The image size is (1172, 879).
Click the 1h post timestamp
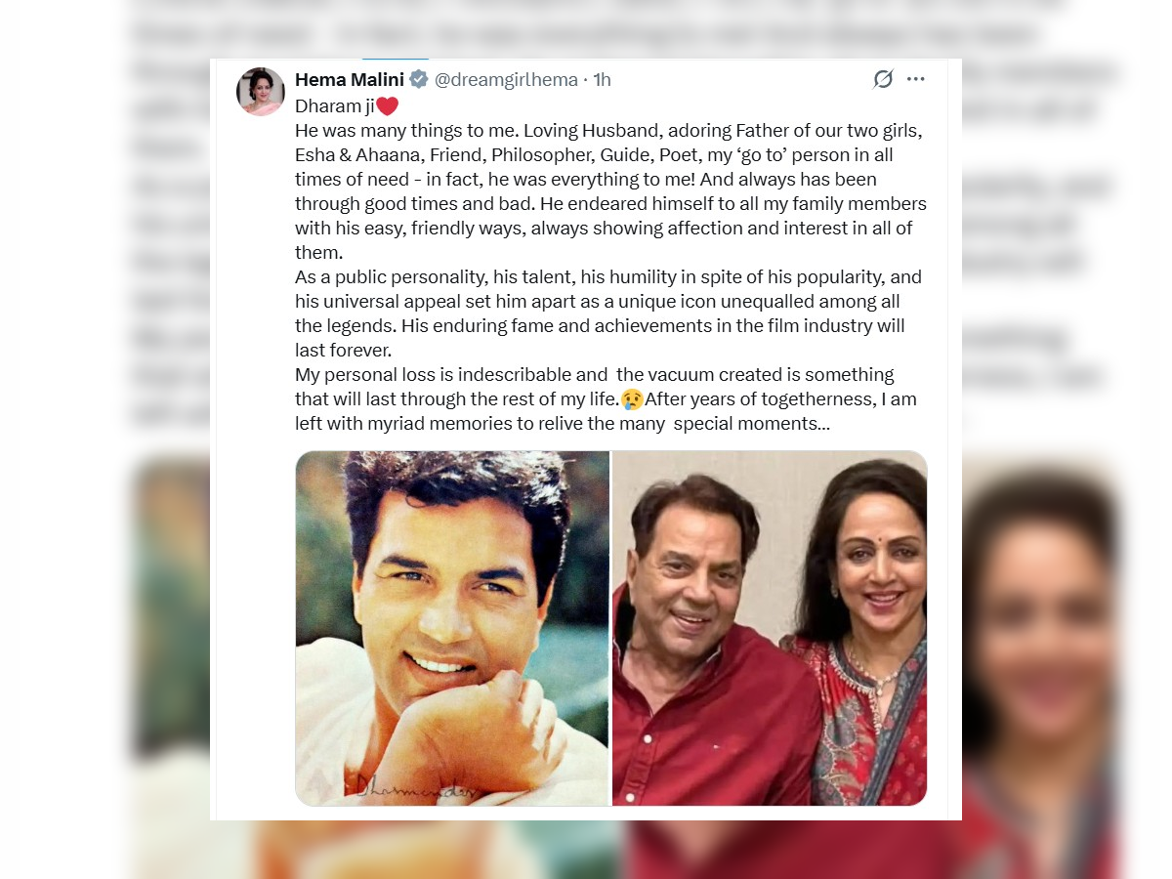pyautogui.click(x=602, y=79)
